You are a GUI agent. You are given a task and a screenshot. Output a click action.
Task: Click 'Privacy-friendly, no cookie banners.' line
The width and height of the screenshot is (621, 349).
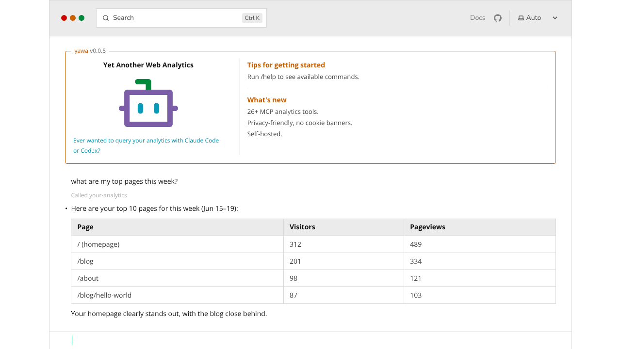tap(300, 123)
